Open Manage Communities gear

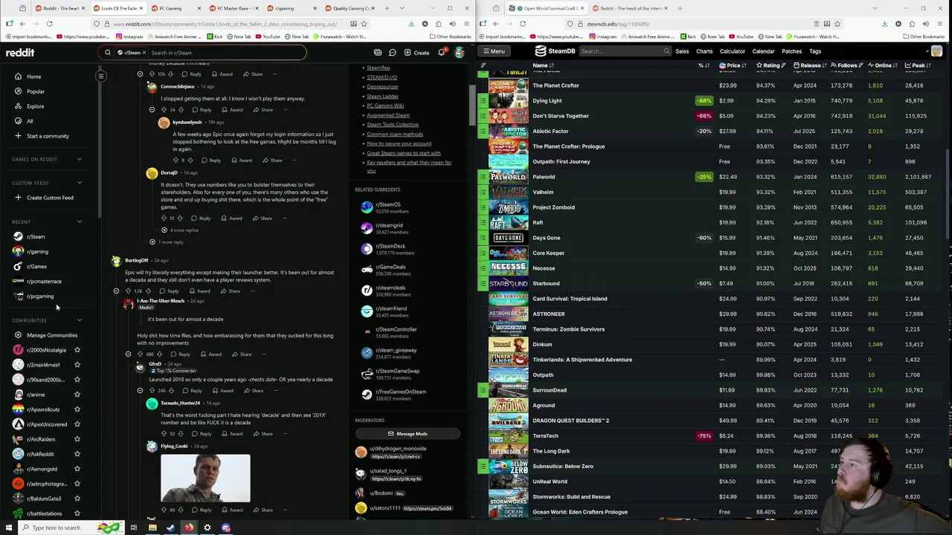pos(18,335)
